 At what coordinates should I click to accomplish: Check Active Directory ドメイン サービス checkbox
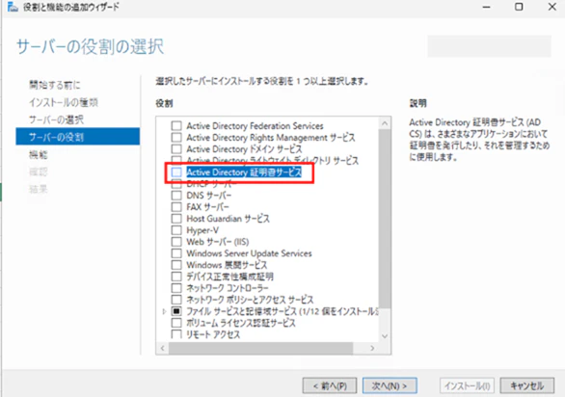tap(176, 148)
